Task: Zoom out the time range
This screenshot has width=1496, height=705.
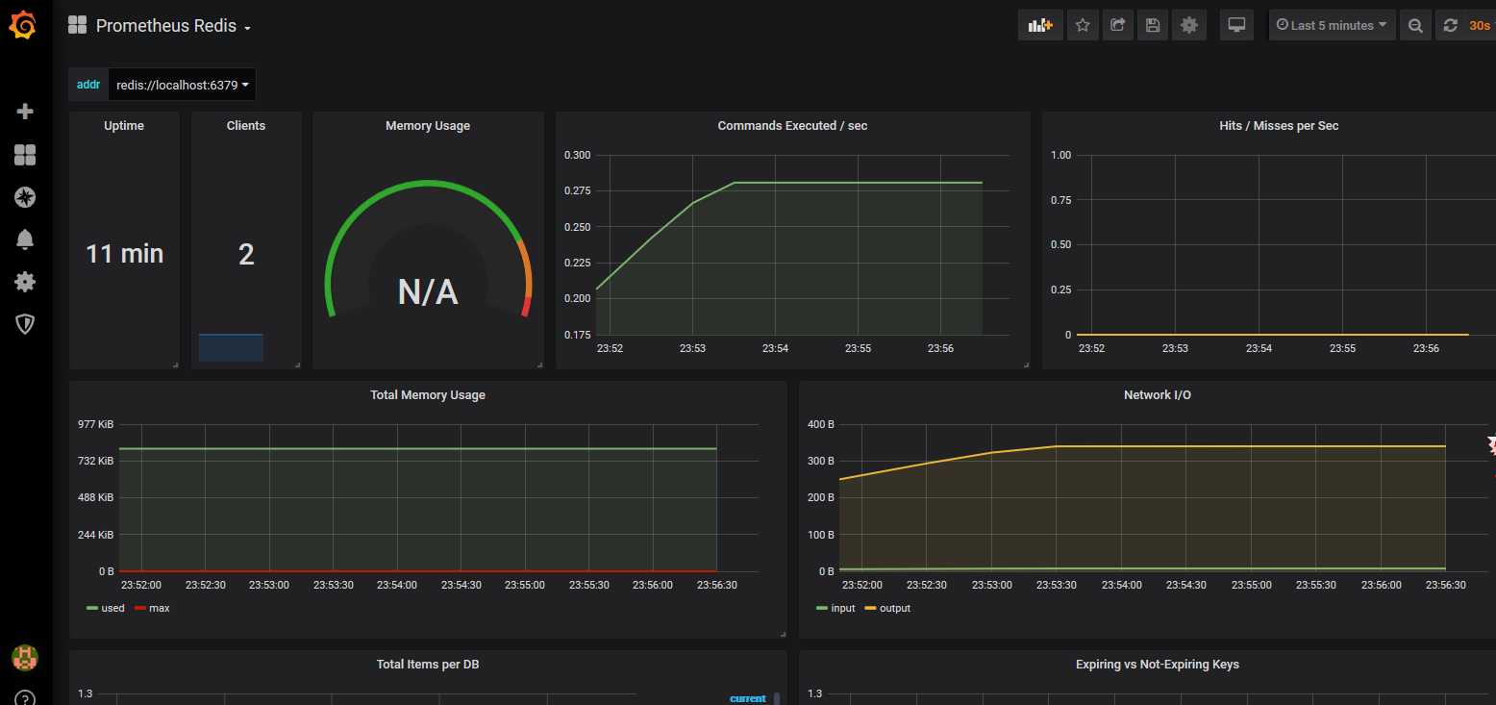Action: pyautogui.click(x=1415, y=26)
